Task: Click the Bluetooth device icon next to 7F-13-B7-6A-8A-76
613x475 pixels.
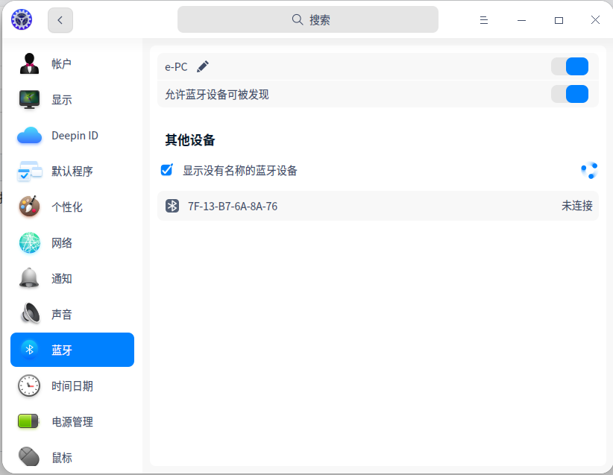Action: 172,206
